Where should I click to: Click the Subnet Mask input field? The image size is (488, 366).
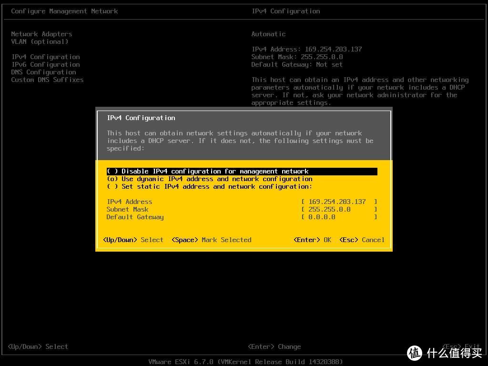pos(339,210)
